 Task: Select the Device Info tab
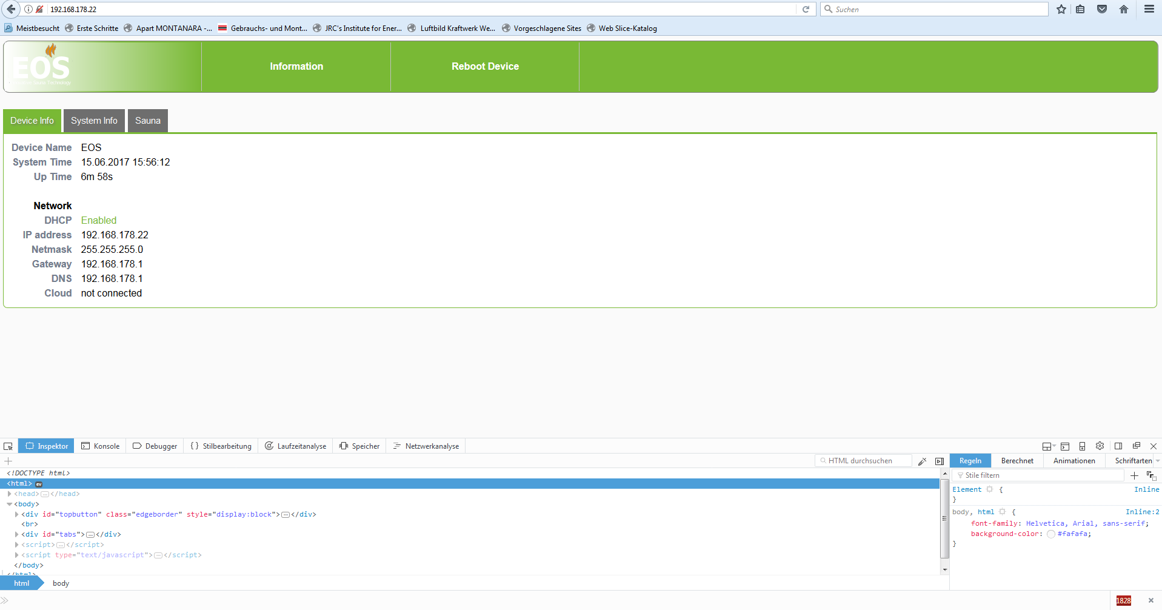[32, 121]
